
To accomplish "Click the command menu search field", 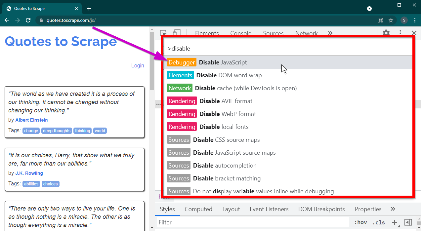I will pos(288,49).
